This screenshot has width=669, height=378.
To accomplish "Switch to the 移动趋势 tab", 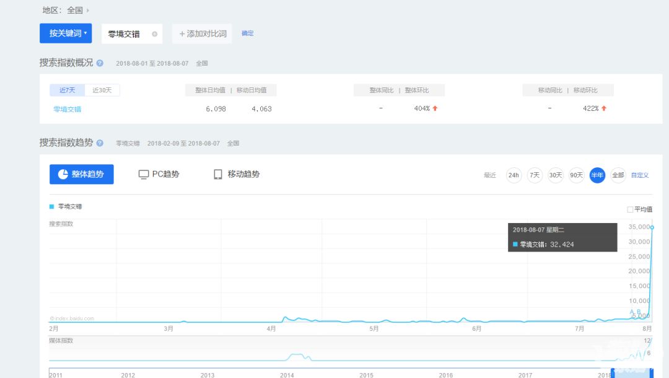I will click(x=237, y=174).
